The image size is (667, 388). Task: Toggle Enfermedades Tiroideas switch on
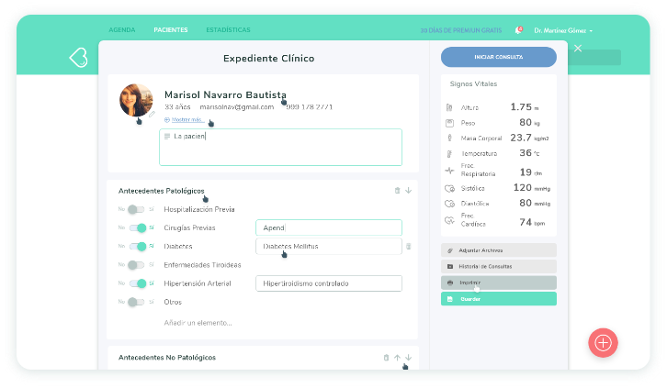pos(136,265)
